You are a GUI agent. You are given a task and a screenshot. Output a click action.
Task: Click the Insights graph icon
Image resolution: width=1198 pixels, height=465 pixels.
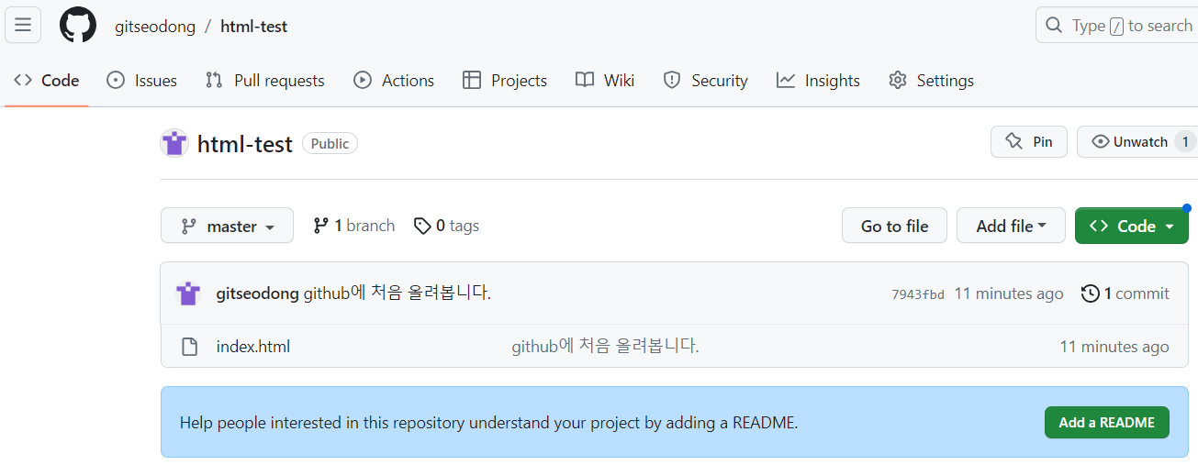786,81
